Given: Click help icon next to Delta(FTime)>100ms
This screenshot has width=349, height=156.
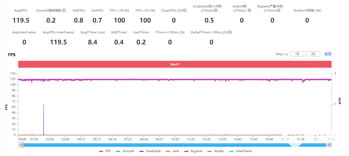Looking at the screenshot, I should (x=230, y=32).
